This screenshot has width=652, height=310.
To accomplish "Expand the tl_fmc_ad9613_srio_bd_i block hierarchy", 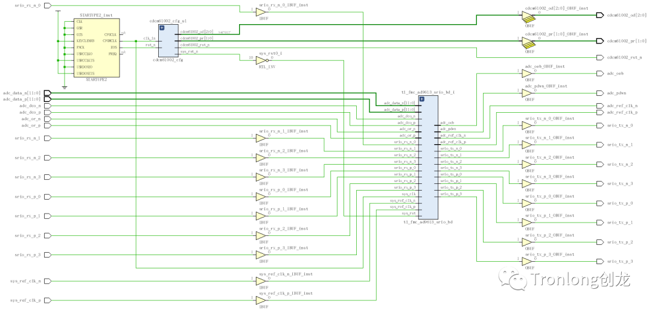I will (422, 98).
